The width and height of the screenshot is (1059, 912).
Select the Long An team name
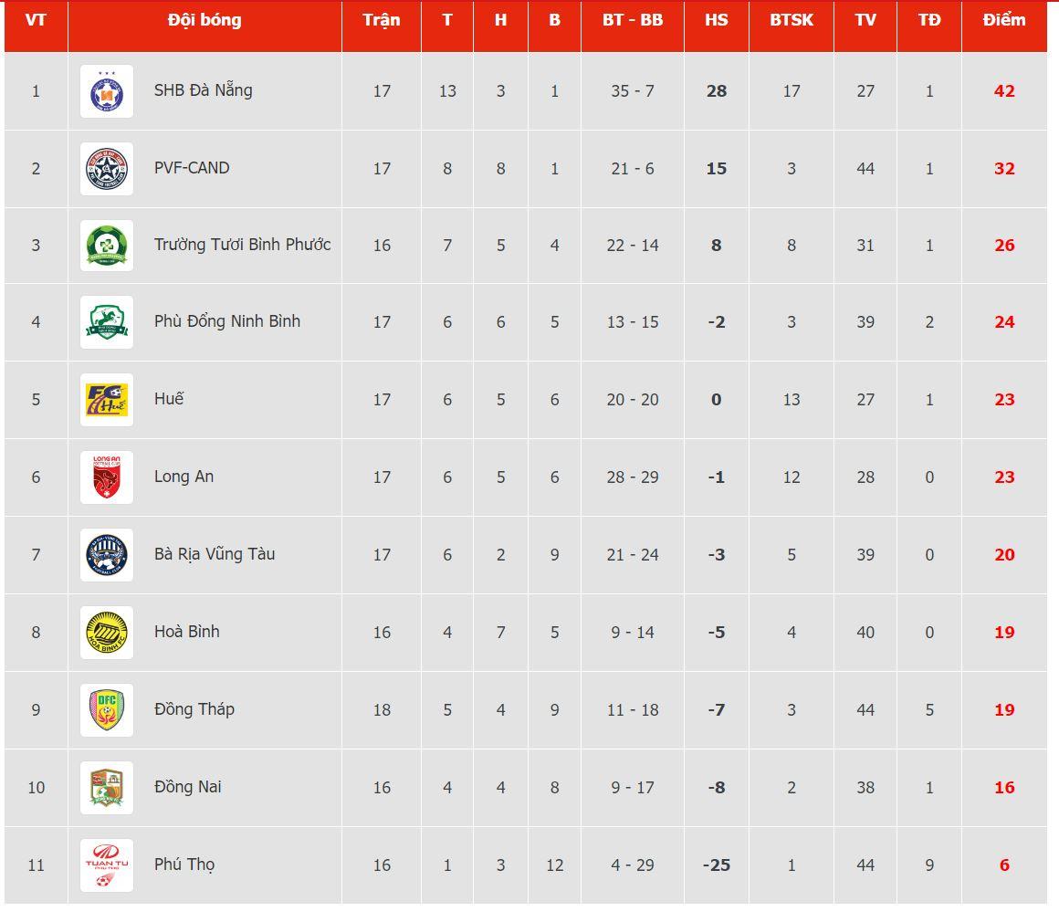pyautogui.click(x=183, y=477)
